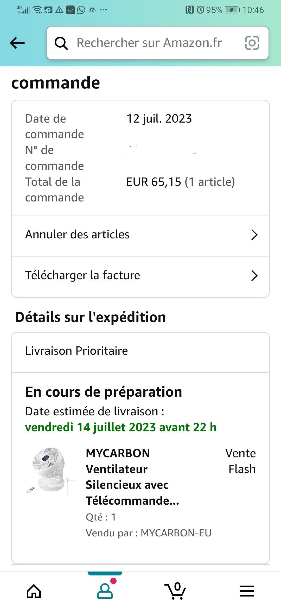Tap the NFC status icon
The height and width of the screenshot is (609, 281).
coord(189,10)
